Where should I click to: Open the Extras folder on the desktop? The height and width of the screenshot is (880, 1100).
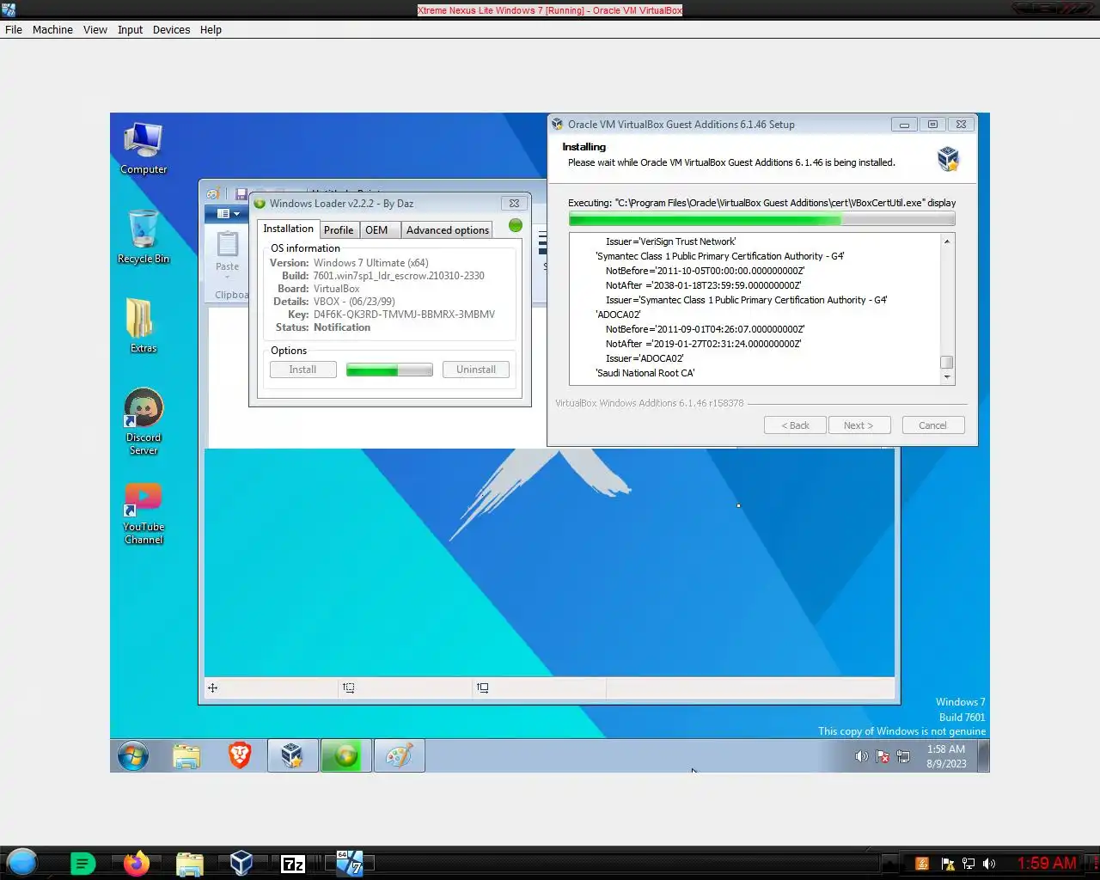coord(143,326)
